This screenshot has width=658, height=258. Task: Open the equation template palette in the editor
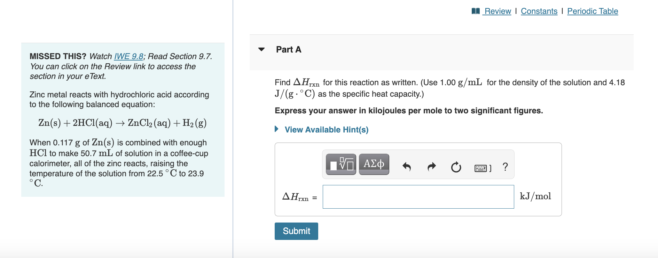click(x=341, y=164)
